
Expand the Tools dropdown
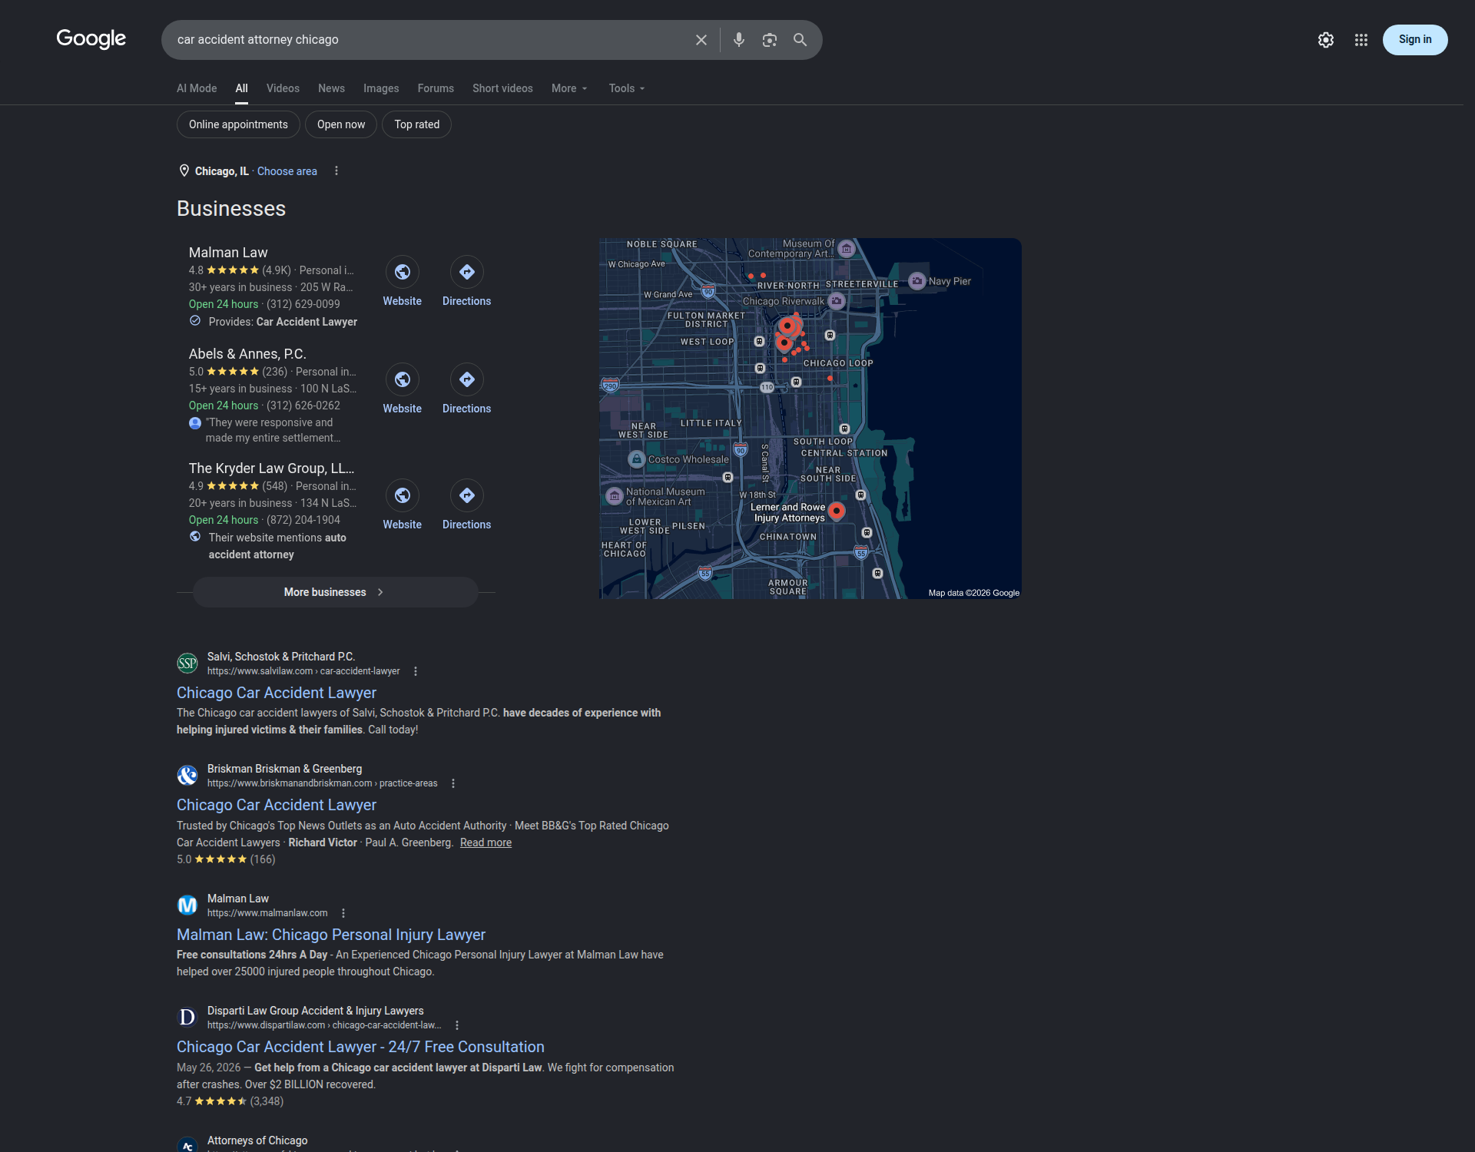(x=627, y=88)
